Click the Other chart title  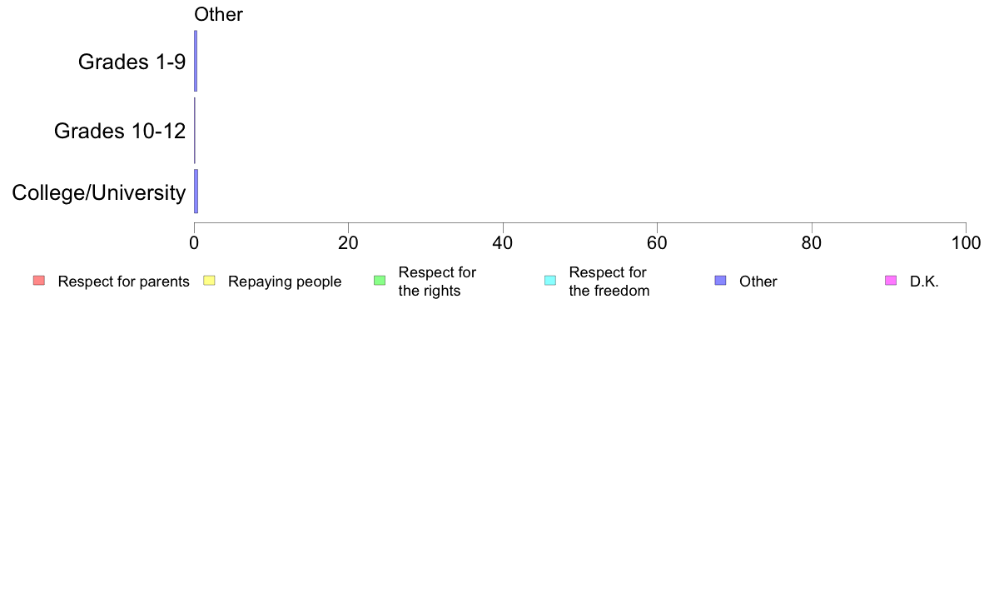pos(218,14)
